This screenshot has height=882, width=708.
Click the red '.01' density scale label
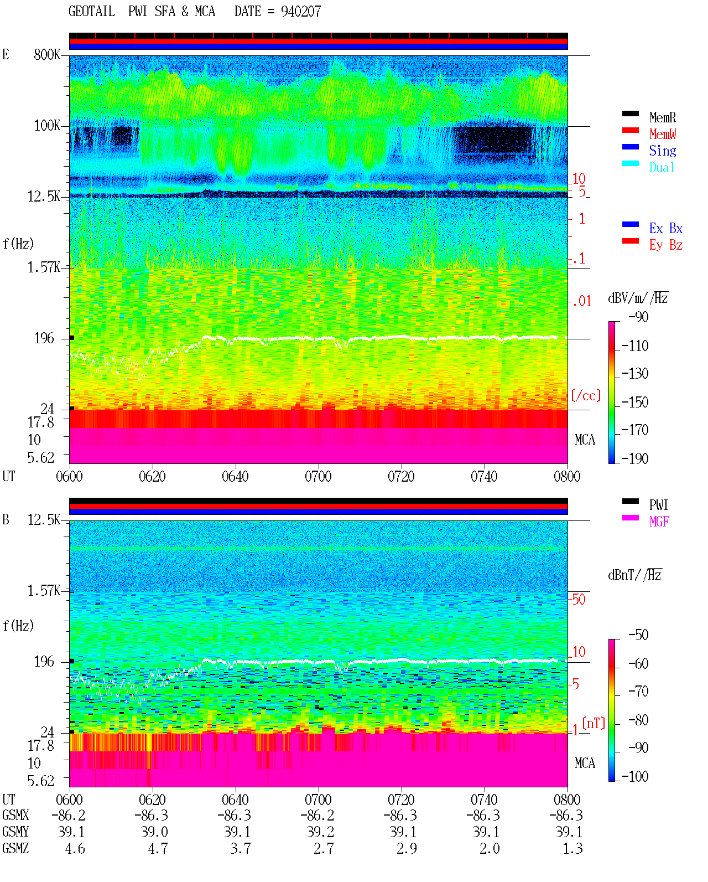581,302
